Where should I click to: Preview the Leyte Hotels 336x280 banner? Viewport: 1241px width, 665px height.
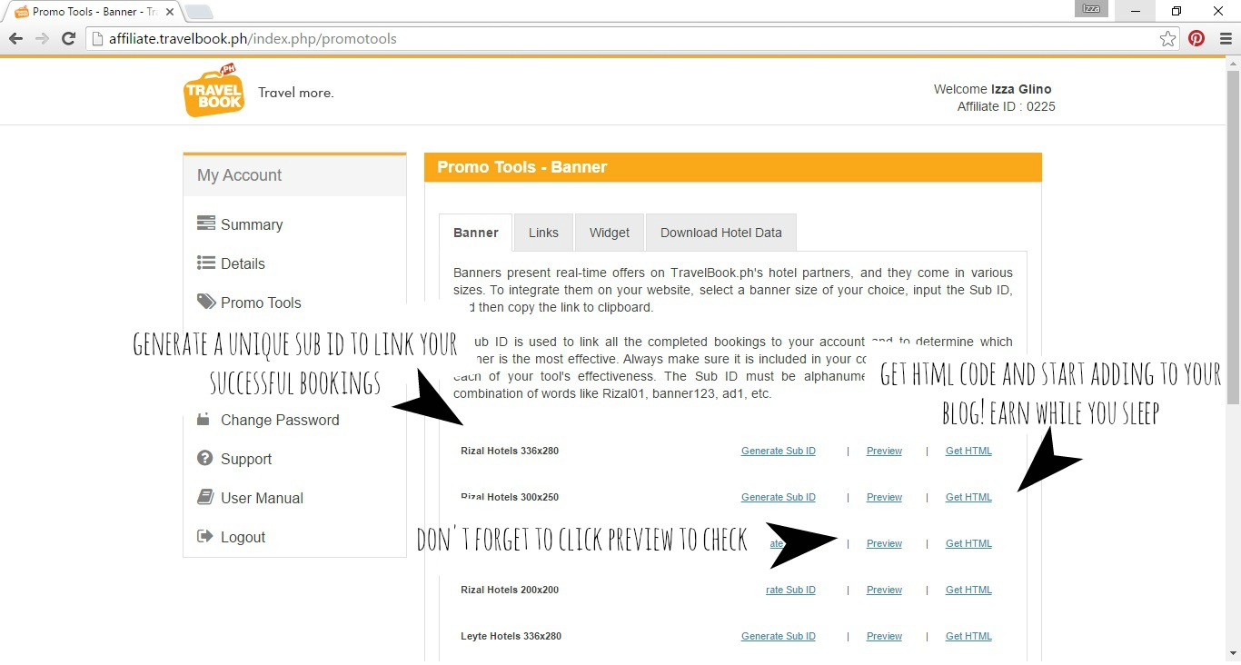tap(884, 636)
